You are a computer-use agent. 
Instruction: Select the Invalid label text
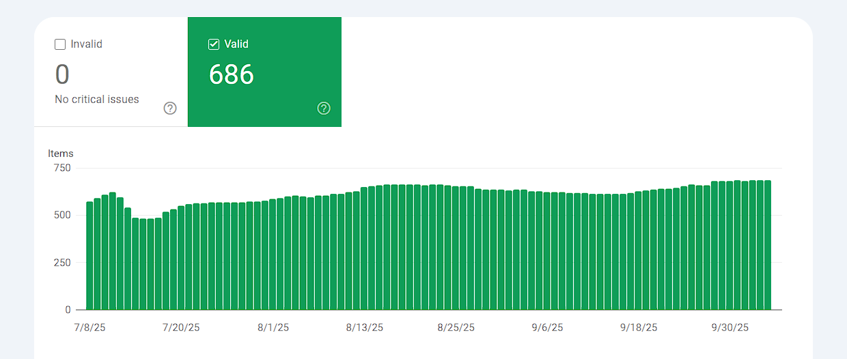pyautogui.click(x=86, y=44)
